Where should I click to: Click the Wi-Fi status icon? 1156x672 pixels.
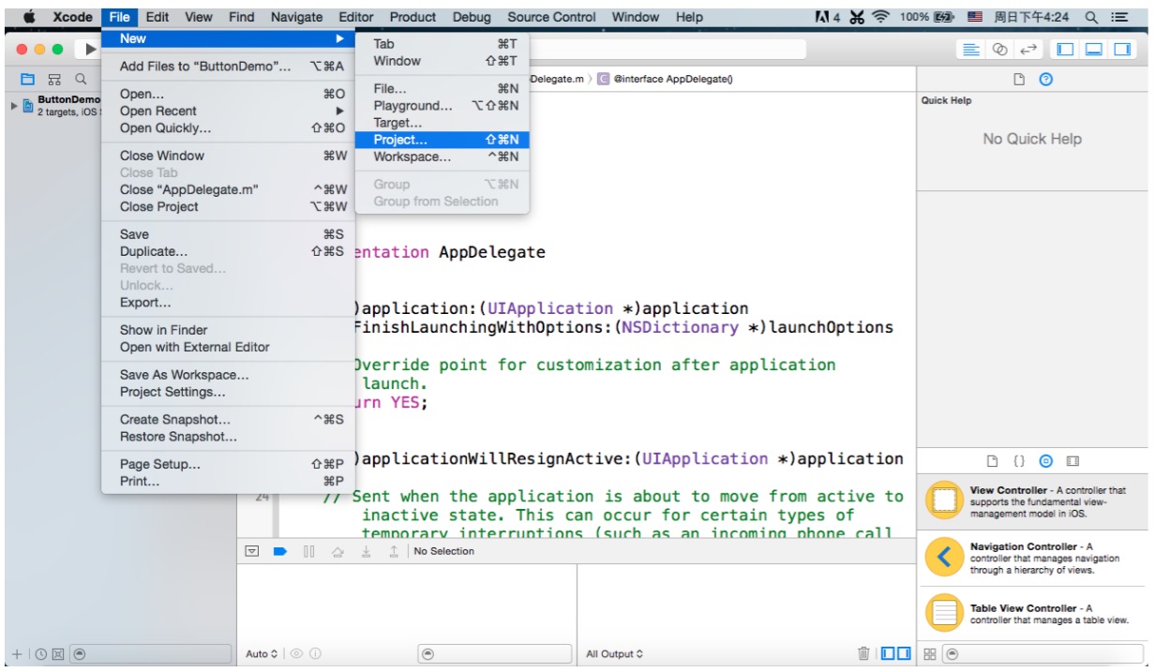[880, 17]
